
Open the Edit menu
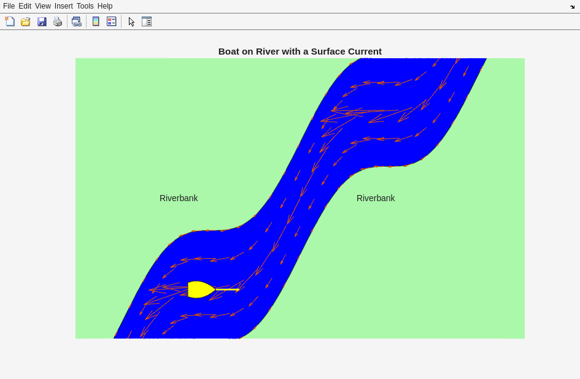coord(25,6)
